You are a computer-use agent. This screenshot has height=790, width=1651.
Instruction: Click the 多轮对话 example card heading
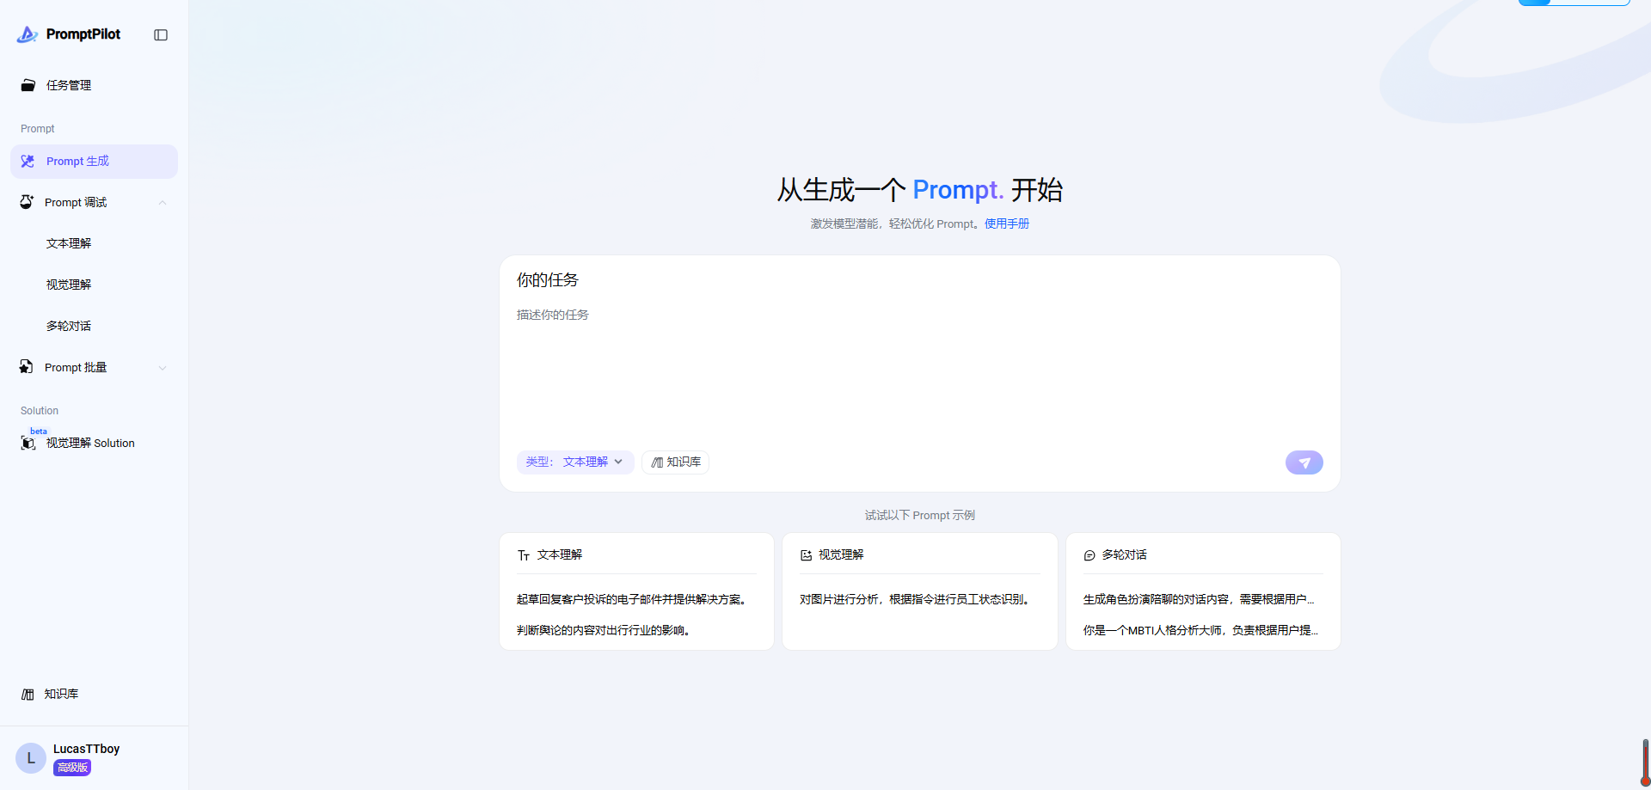[x=1125, y=555]
